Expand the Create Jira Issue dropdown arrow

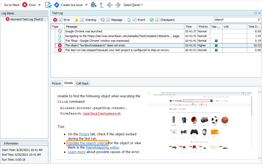(x=86, y=5)
